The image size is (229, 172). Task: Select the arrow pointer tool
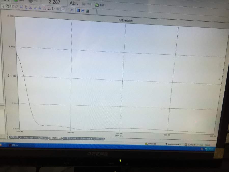(3, 6)
